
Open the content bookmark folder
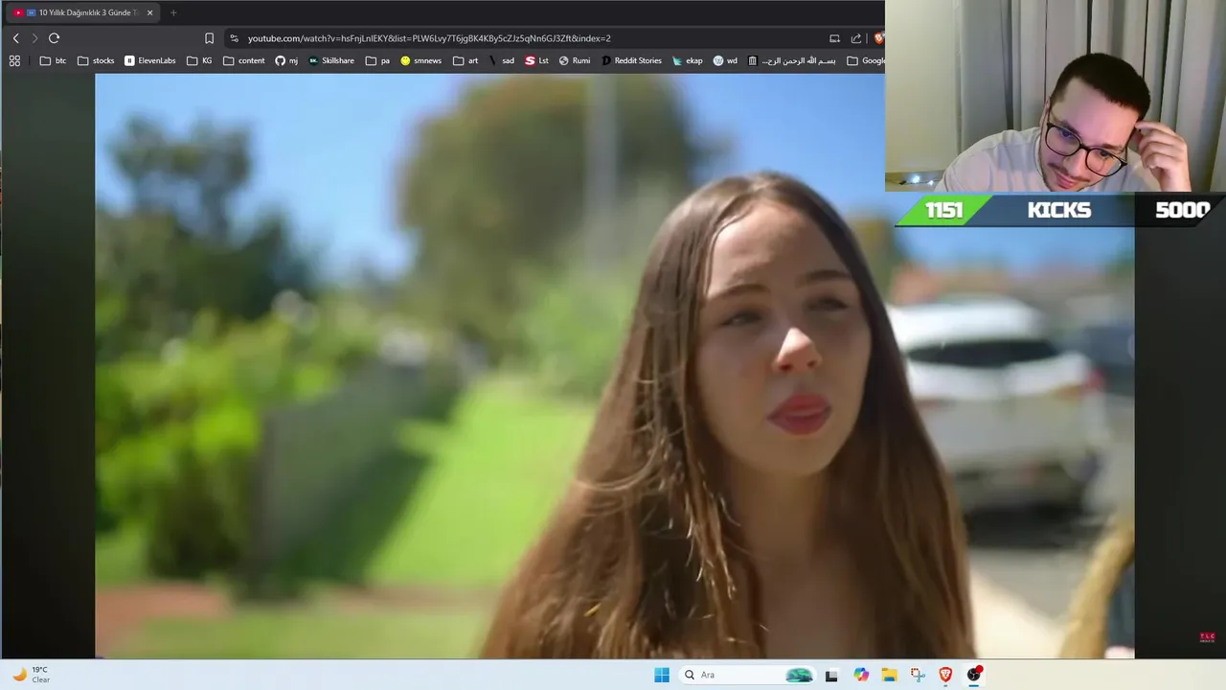point(243,60)
